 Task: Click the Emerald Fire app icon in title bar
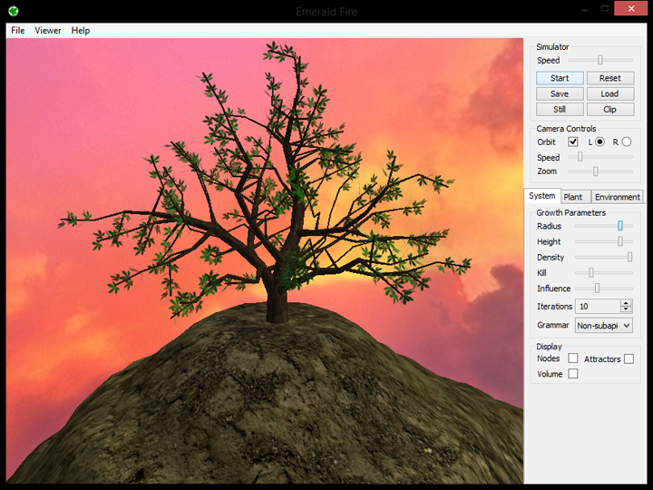click(13, 11)
